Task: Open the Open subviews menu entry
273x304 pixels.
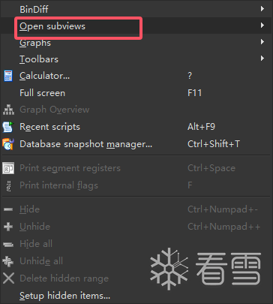Action: pyautogui.click(x=136, y=26)
